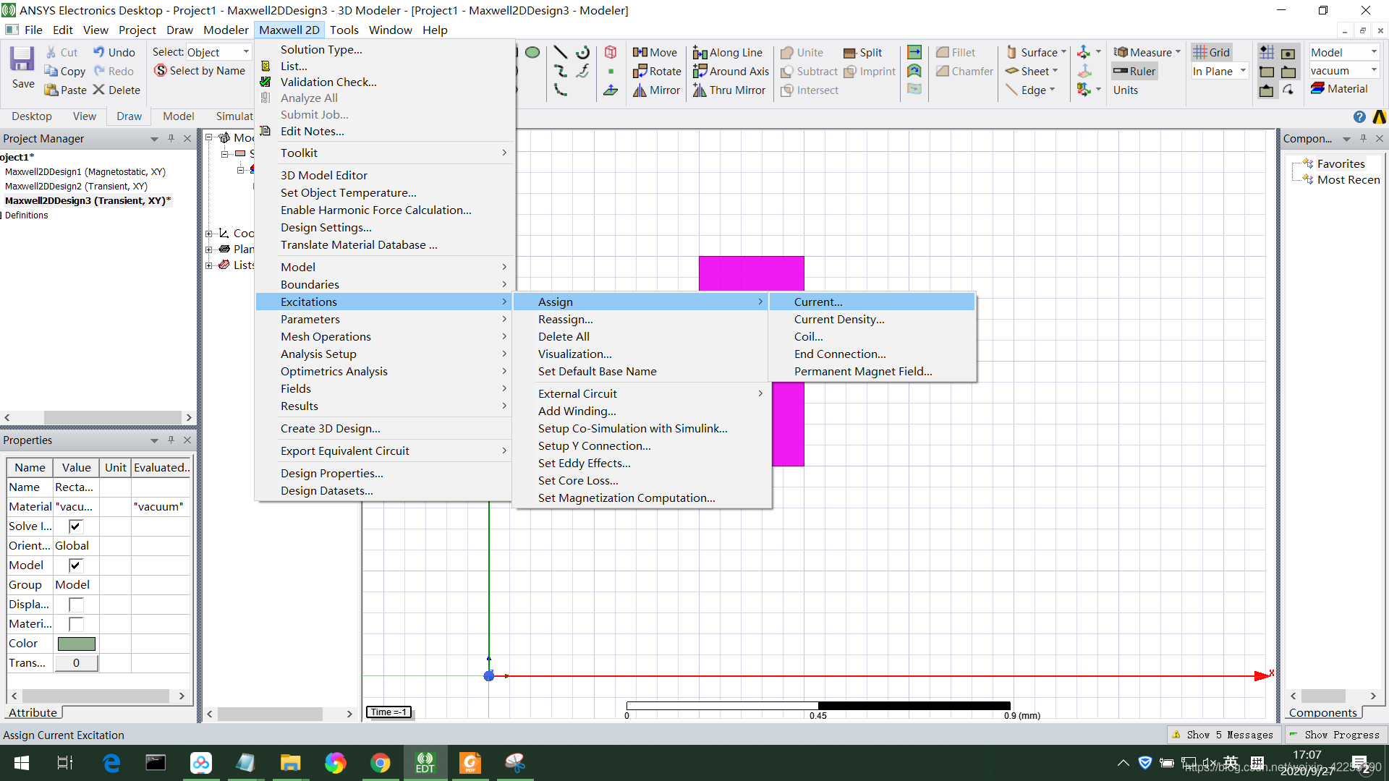
Task: Open the EDT app in taskbar
Action: click(425, 763)
